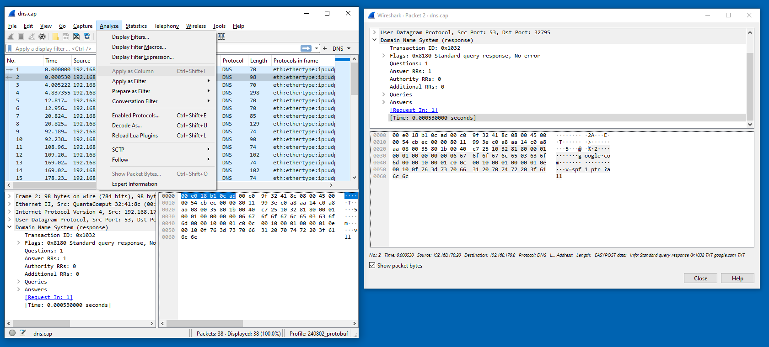This screenshot has height=347, width=769.
Task: Open the Follow submenu
Action: [x=156, y=160]
